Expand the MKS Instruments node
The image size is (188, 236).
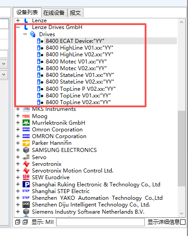pos(18,109)
